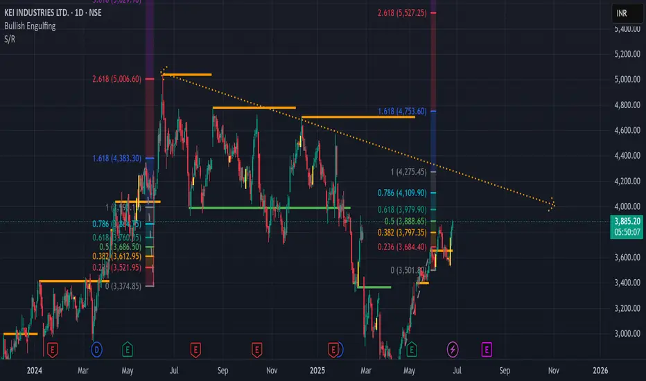Open the green E earnings marker above May 2025
Viewport: 646px width, 381px height.
(412, 350)
